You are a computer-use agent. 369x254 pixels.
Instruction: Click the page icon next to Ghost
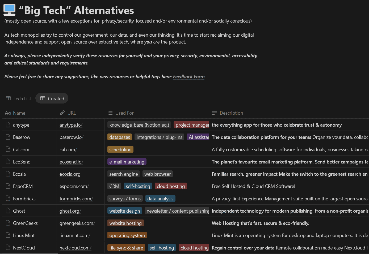pos(7,210)
